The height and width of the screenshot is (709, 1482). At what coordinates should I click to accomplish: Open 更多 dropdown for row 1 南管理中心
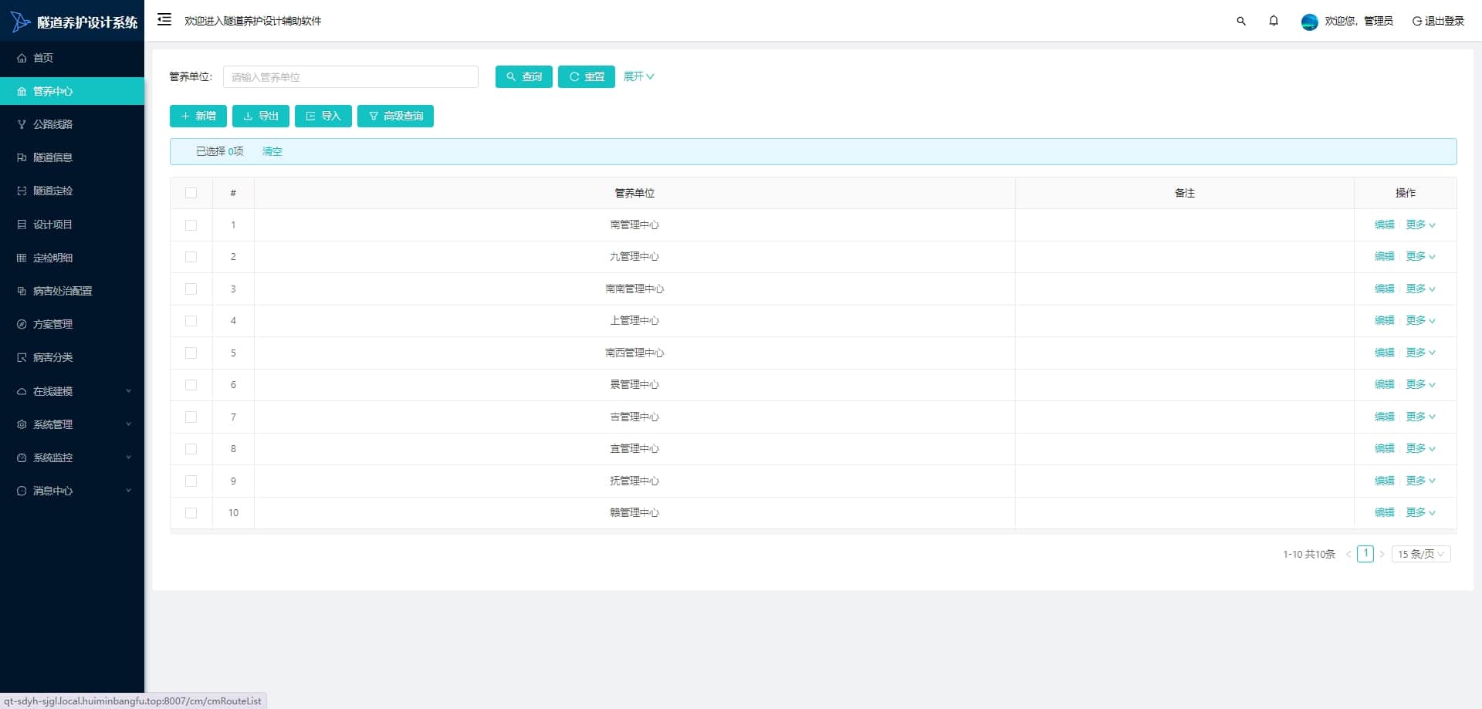tap(1420, 225)
